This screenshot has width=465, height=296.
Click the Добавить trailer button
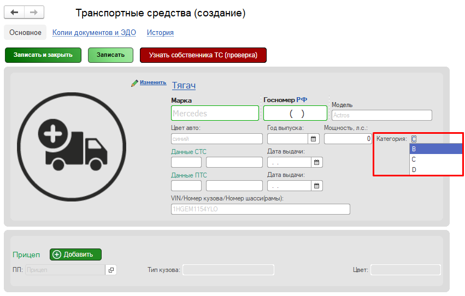click(x=75, y=254)
